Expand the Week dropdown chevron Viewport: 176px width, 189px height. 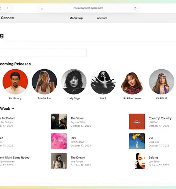point(13,108)
